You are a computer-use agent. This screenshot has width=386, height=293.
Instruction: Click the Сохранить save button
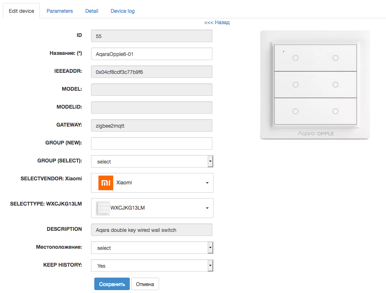click(112, 284)
